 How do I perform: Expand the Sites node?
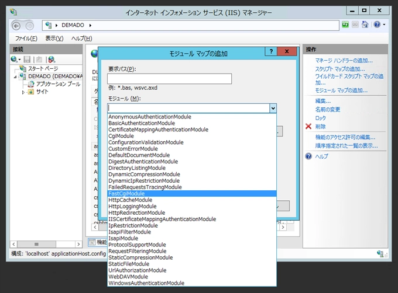tap(23, 92)
